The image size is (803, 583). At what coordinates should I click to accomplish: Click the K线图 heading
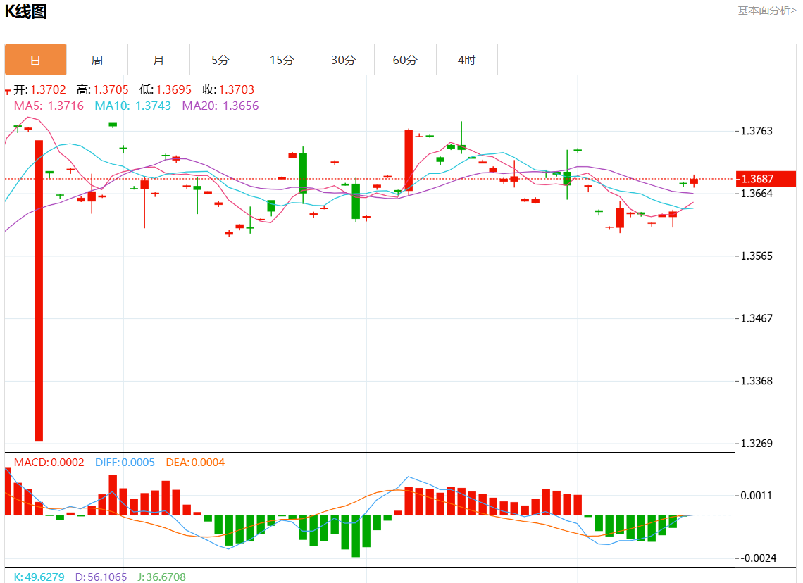25,11
